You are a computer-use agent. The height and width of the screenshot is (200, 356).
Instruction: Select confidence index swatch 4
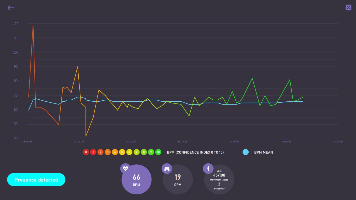coord(115,152)
